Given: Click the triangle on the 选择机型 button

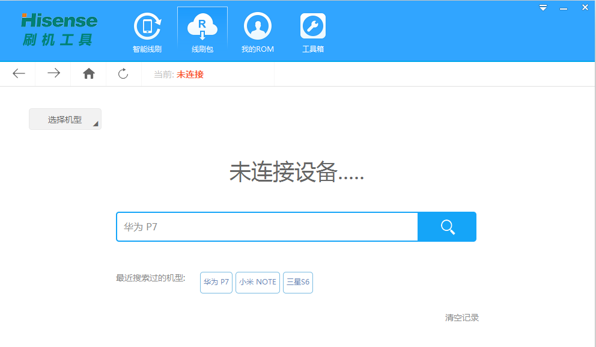Looking at the screenshot, I should tap(96, 123).
